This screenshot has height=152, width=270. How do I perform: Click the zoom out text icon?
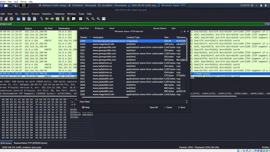93,19
